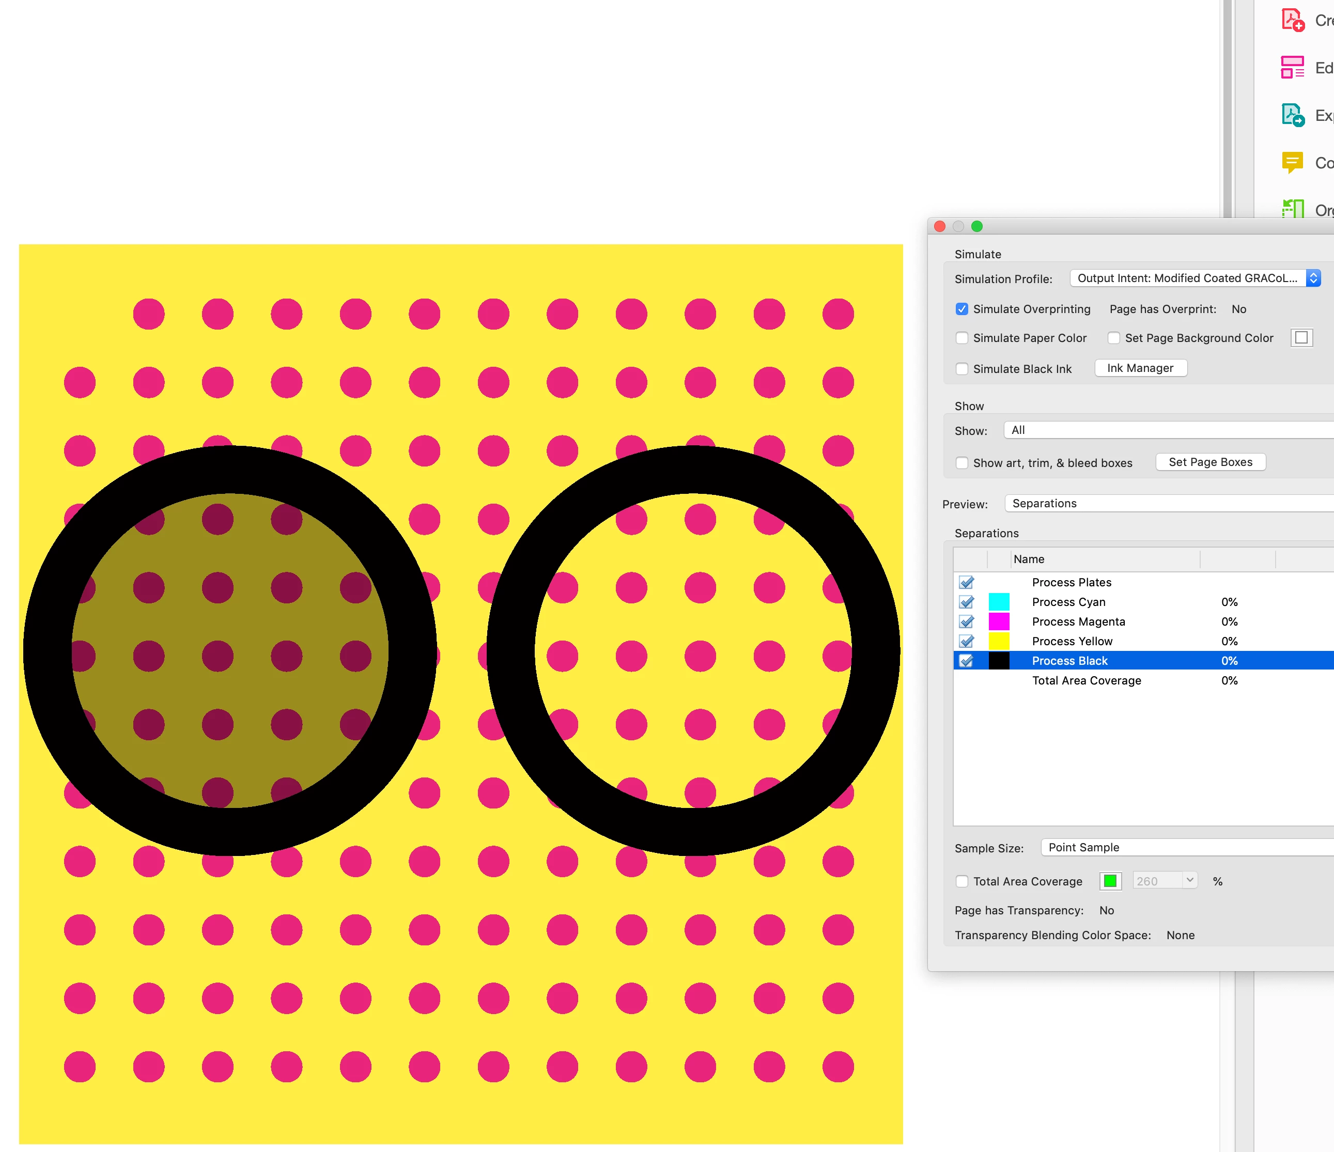Click the Export PDF tool icon
The height and width of the screenshot is (1152, 1334).
tap(1292, 115)
